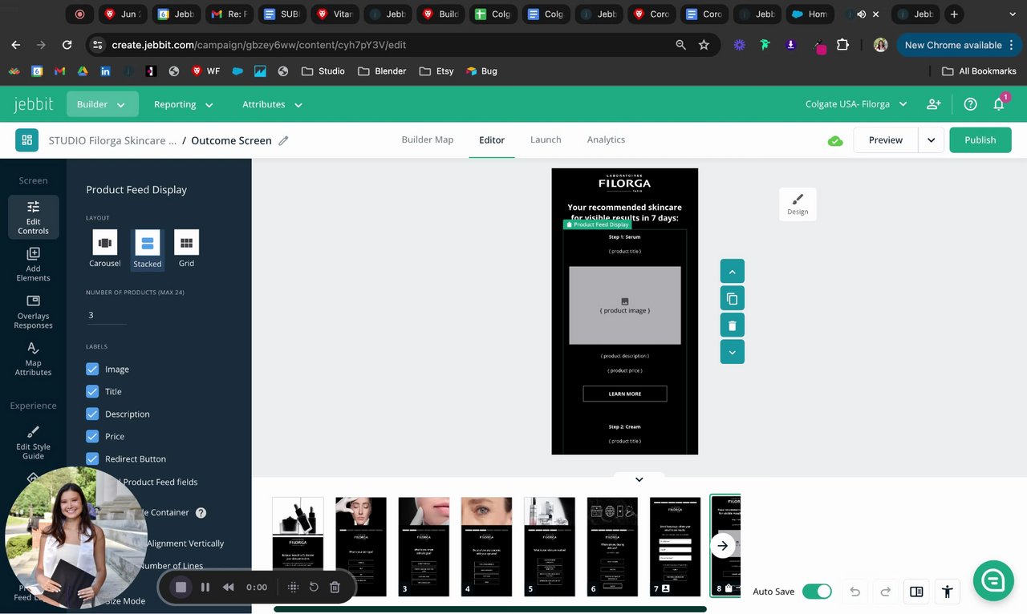Viewport: 1027px width, 614px height.
Task: Delete the recording trash icon
Action: pos(335,587)
